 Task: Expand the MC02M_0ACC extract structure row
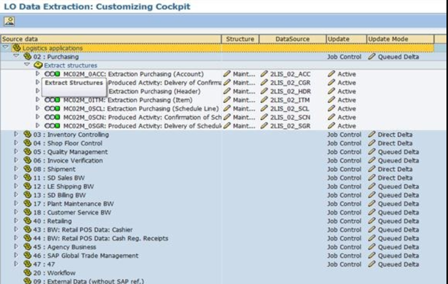point(38,74)
